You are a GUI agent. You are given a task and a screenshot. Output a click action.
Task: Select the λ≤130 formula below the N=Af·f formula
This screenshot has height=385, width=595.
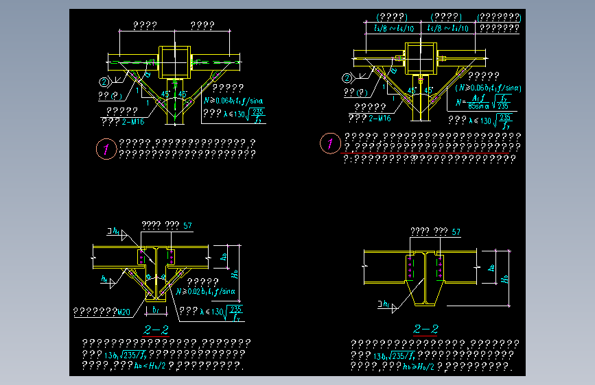pos(491,121)
